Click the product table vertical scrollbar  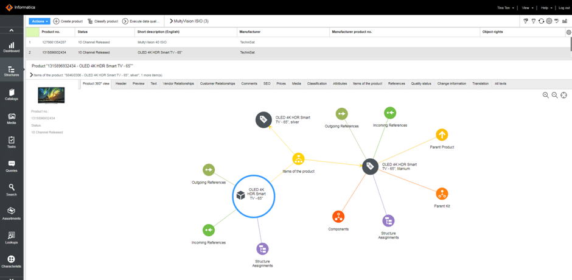(571, 43)
